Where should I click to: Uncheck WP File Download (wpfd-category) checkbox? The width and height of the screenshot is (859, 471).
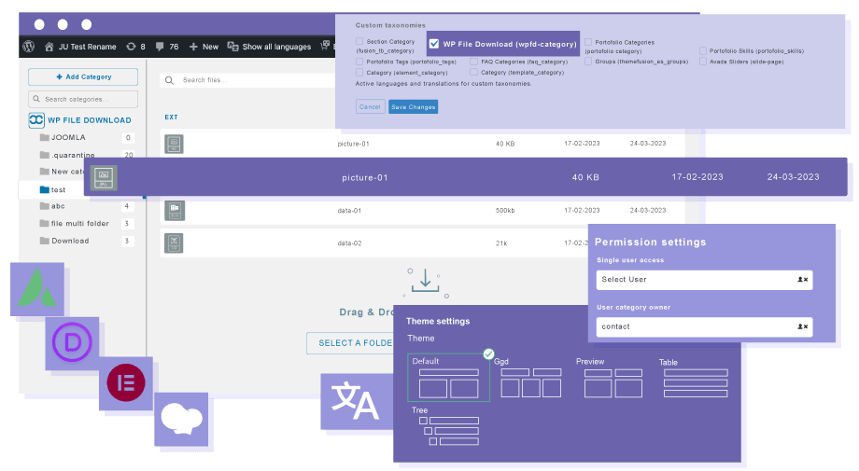pos(434,44)
